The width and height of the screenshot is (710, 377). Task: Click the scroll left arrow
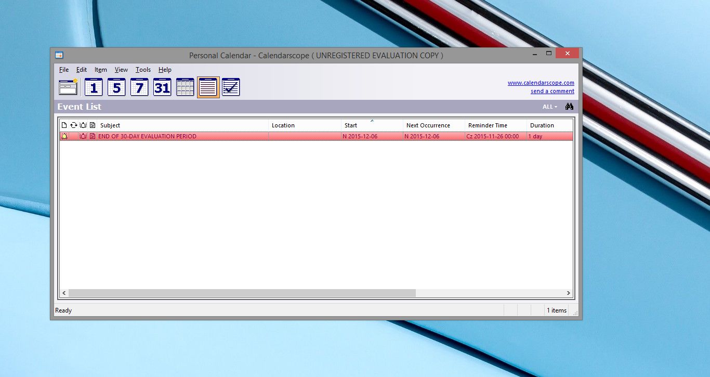point(64,293)
